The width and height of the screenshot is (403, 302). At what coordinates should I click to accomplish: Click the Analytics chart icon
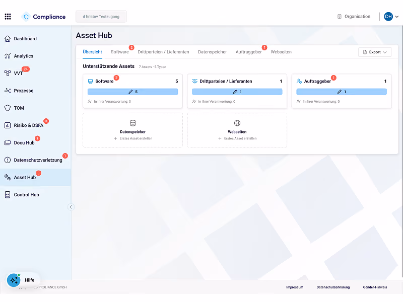[8, 56]
